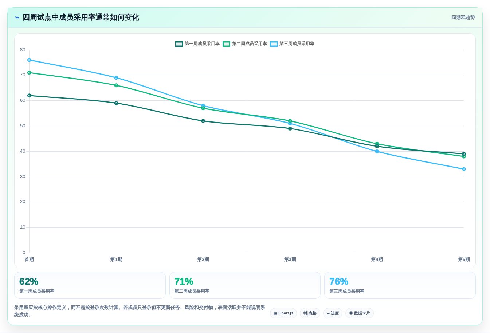Image resolution: width=490 pixels, height=333 pixels.
Task: Click the 首期 x-axis label
Action: pos(29,260)
